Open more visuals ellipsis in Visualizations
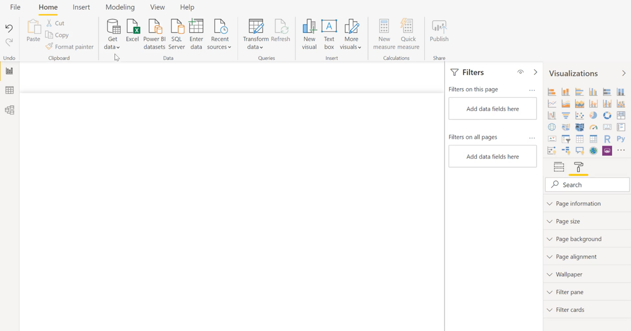631x331 pixels. click(621, 150)
